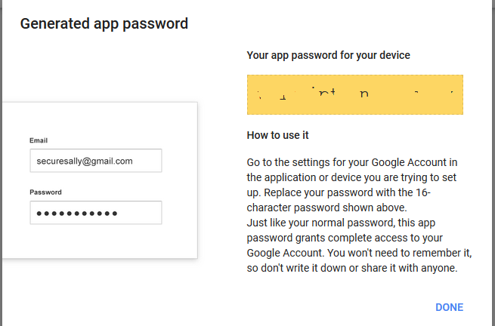Select the yellow app password box
This screenshot has width=495, height=326.
coord(355,94)
